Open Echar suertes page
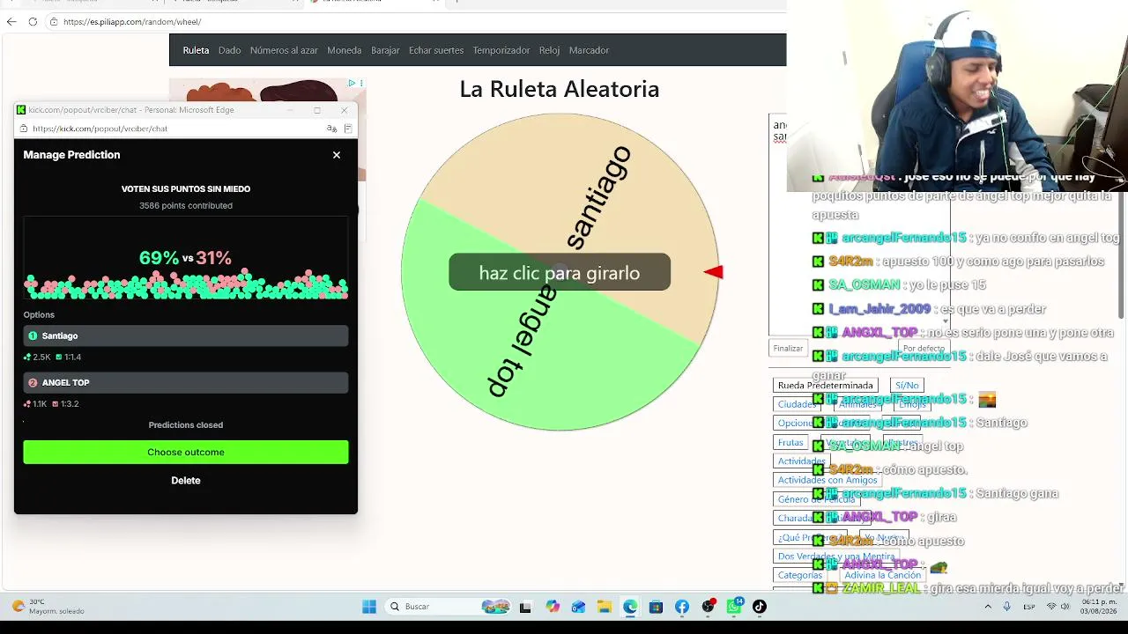Screen dimensions: 1128x634 pos(436,50)
